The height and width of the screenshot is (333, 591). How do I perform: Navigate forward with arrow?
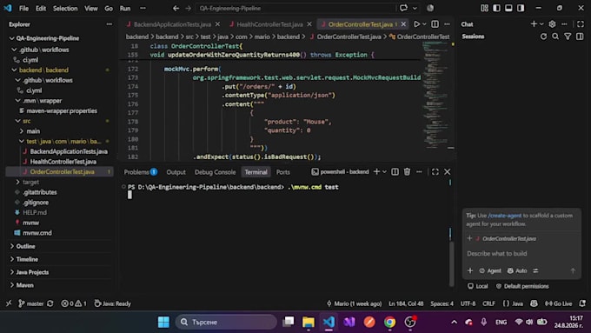tap(188, 8)
